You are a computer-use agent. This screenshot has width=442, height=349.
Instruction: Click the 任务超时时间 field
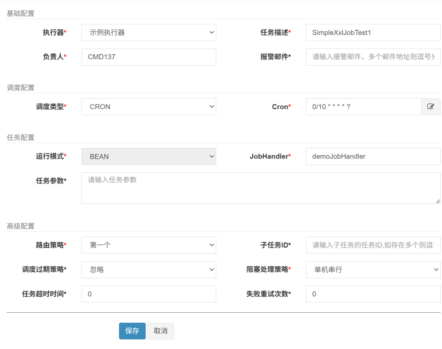[x=148, y=294]
